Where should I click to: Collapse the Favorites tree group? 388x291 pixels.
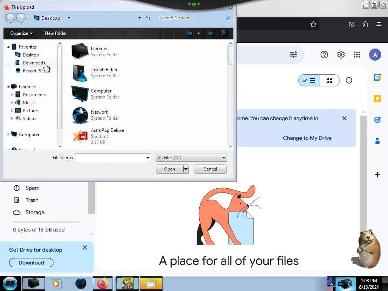point(8,47)
